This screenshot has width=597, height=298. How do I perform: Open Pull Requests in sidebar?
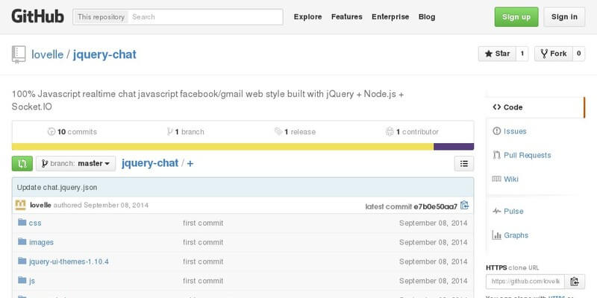[527, 155]
